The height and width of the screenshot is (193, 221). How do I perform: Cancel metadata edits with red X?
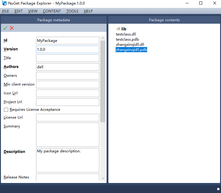click(12, 28)
